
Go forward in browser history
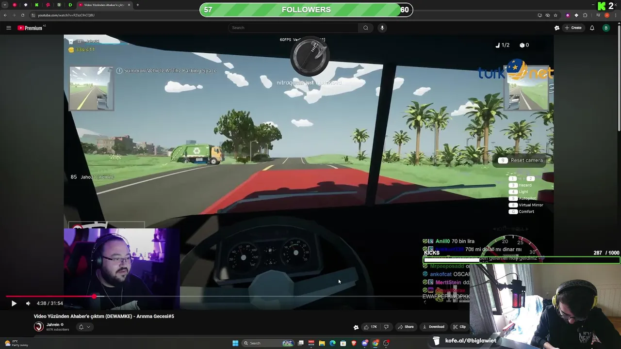pyautogui.click(x=14, y=15)
